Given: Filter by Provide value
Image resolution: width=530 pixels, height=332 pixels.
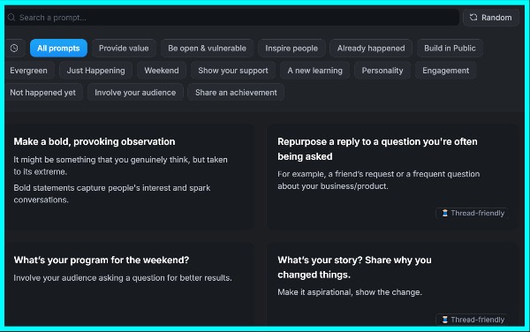Looking at the screenshot, I should click(x=124, y=49).
